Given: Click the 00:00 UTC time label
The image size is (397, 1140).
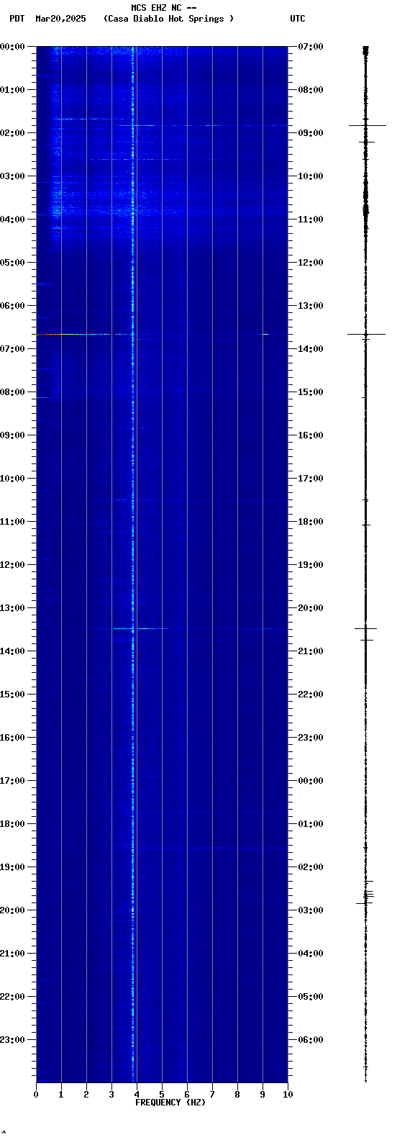Looking at the screenshot, I should (310, 780).
